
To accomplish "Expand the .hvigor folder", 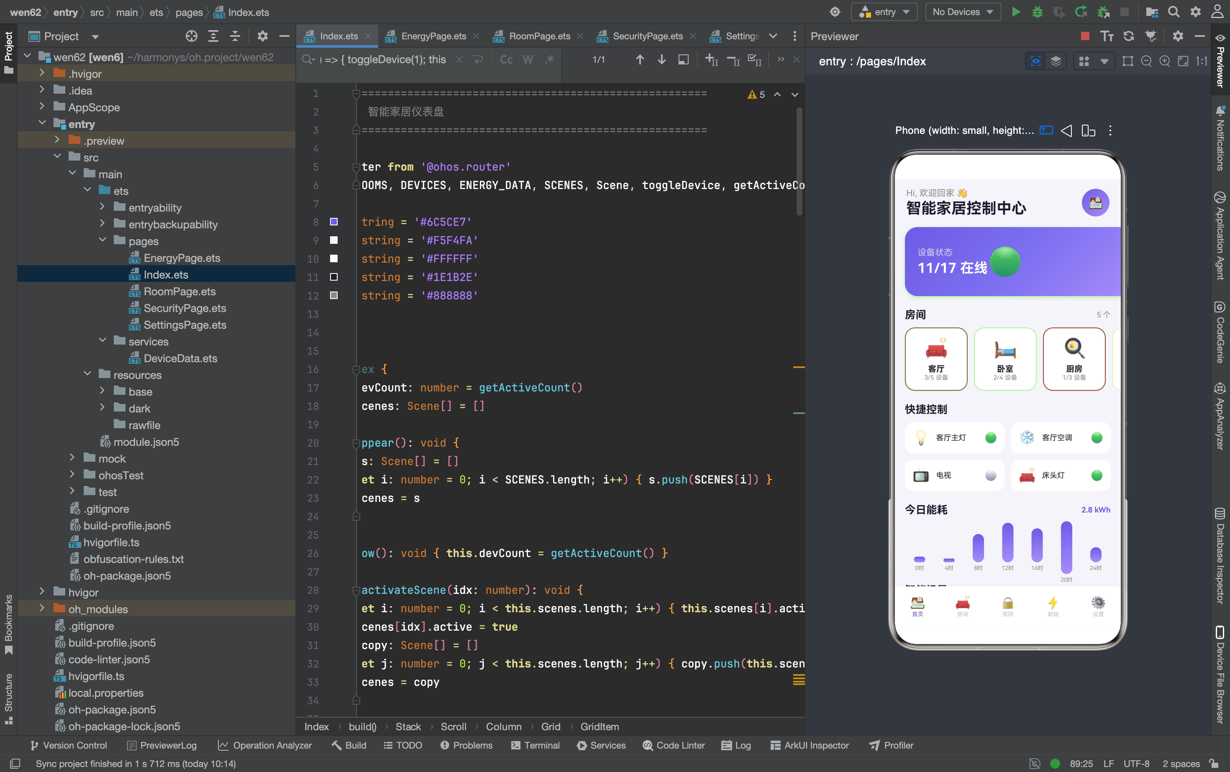I will pos(42,74).
